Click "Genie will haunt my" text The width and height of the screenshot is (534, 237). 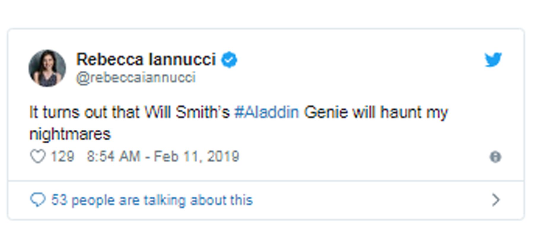point(376,113)
